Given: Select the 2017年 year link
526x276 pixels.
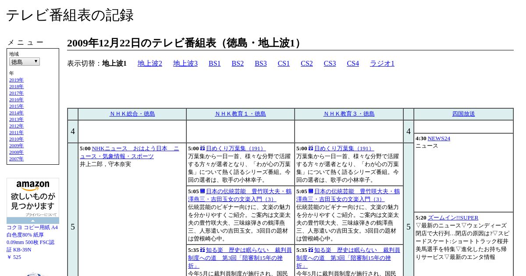Looking at the screenshot, I should (16, 93).
